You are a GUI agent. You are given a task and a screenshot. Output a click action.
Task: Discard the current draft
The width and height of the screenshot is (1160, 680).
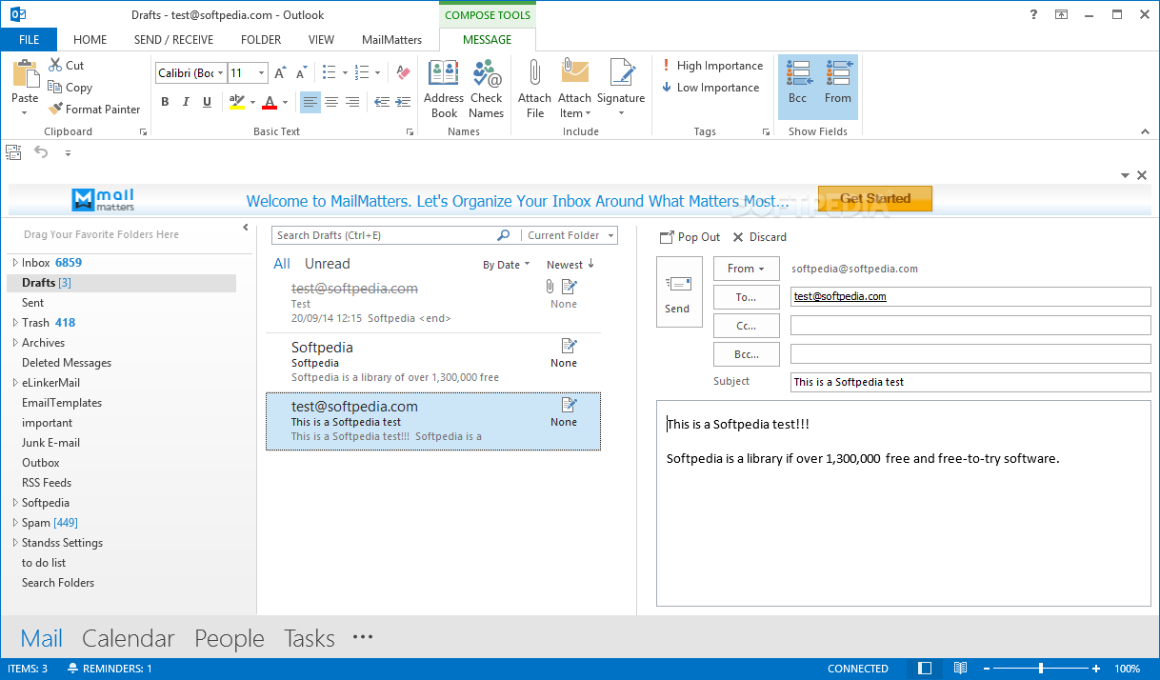point(759,237)
